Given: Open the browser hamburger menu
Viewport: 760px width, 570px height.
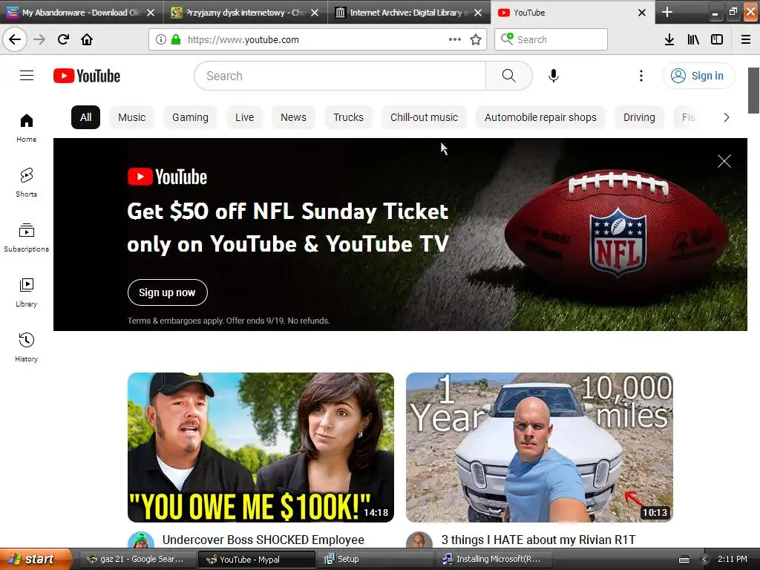Looking at the screenshot, I should click(746, 39).
